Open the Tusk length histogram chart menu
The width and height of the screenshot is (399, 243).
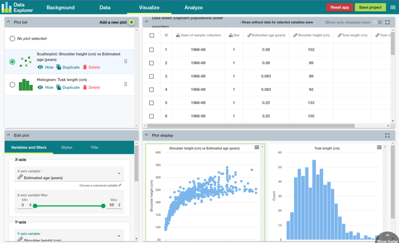coord(379,147)
